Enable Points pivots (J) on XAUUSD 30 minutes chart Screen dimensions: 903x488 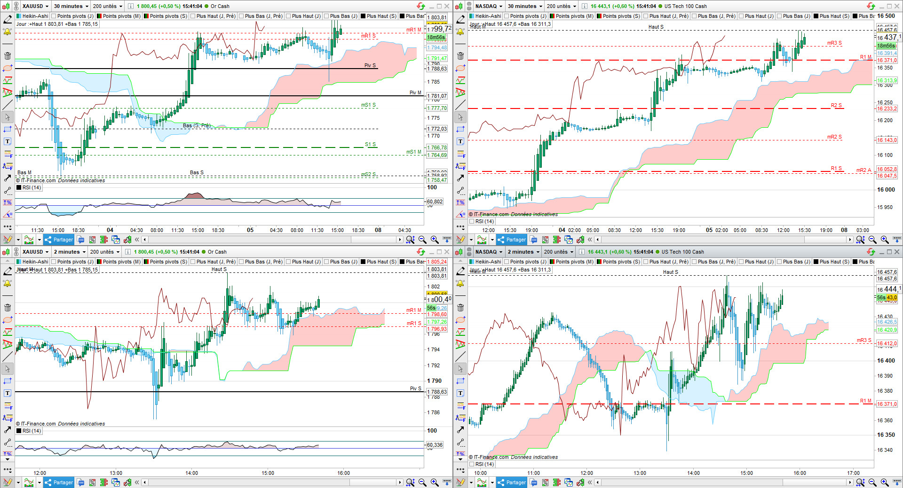(x=54, y=16)
